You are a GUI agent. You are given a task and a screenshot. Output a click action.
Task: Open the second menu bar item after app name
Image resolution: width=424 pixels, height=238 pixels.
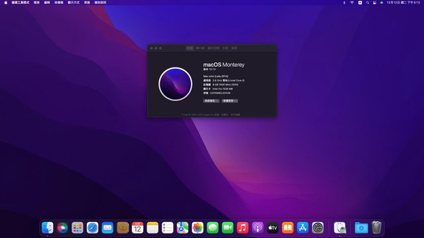click(47, 3)
